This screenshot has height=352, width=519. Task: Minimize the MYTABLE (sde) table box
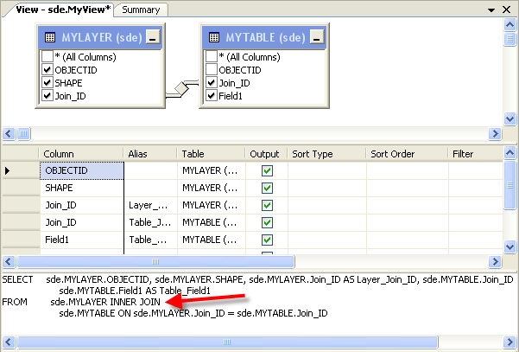tap(317, 37)
